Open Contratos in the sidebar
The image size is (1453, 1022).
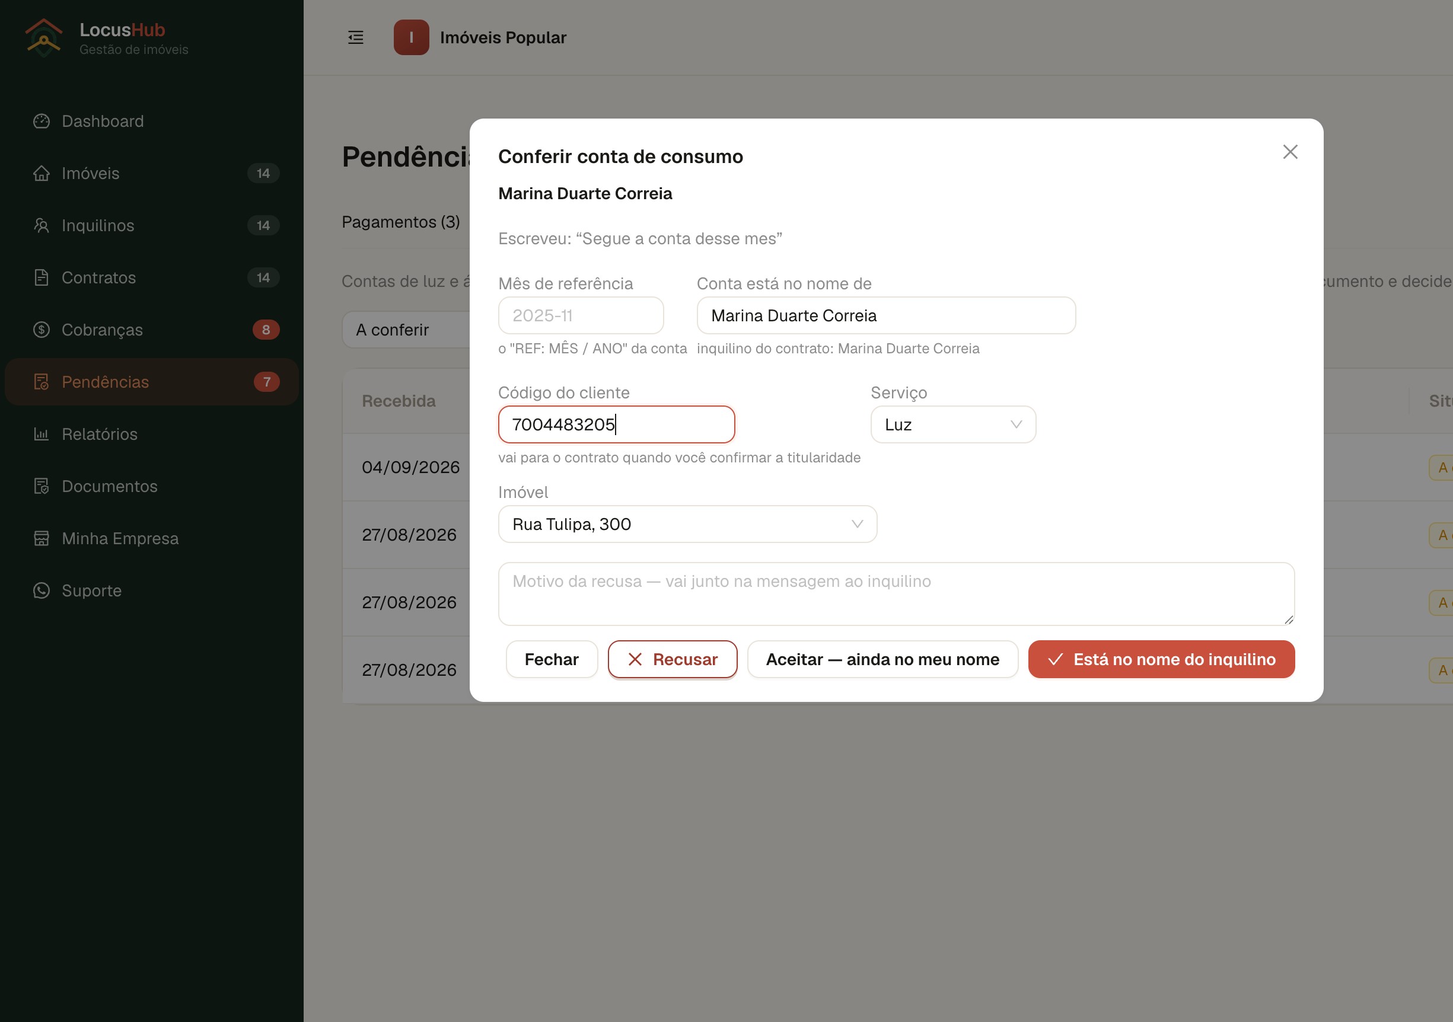point(151,277)
